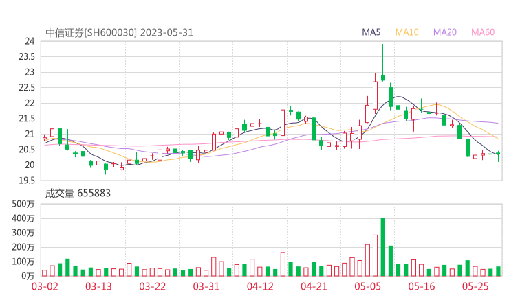This screenshot has height=302, width=509.
Task: Click the MA20 legend label
Action: tap(445, 32)
